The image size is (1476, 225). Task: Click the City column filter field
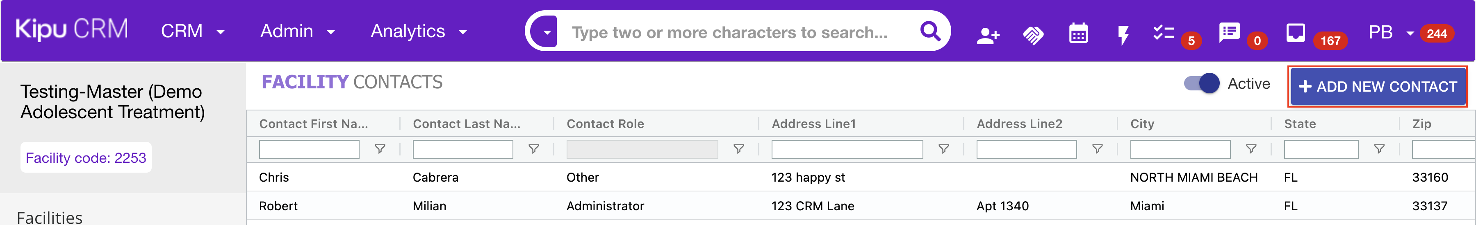(1179, 149)
